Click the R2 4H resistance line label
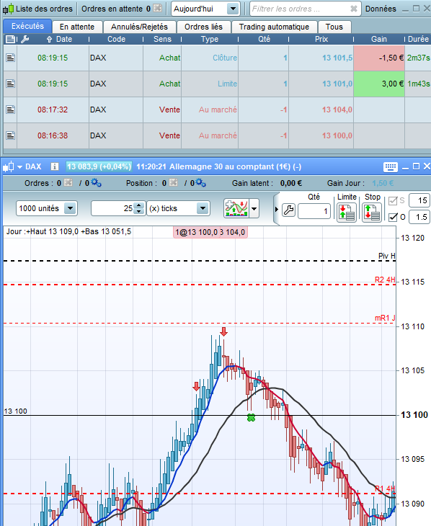The width and height of the screenshot is (431, 526). 385,280
